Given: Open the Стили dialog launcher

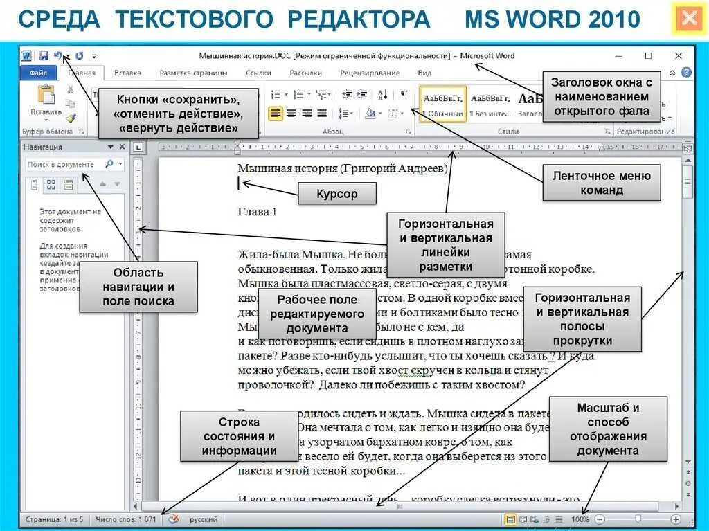Looking at the screenshot, I should click(607, 132).
